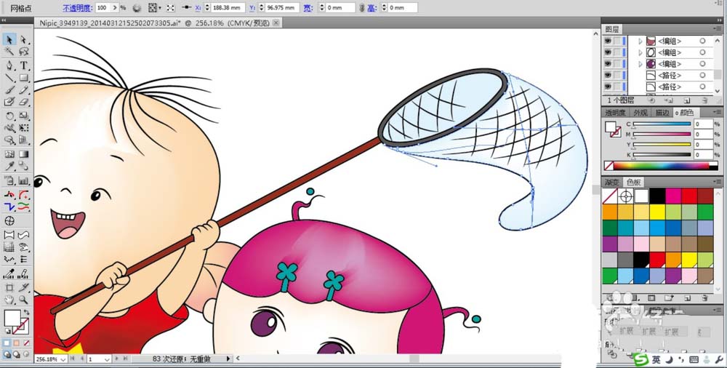The width and height of the screenshot is (727, 368).
Task: Click the Cyan slider in Color panel
Action: 661,124
